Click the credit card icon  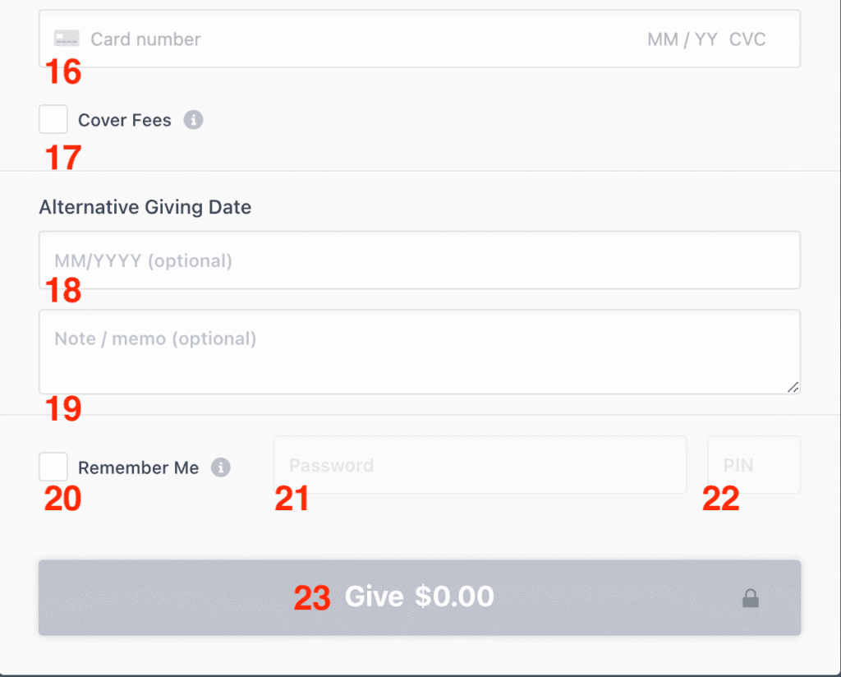pyautogui.click(x=67, y=39)
